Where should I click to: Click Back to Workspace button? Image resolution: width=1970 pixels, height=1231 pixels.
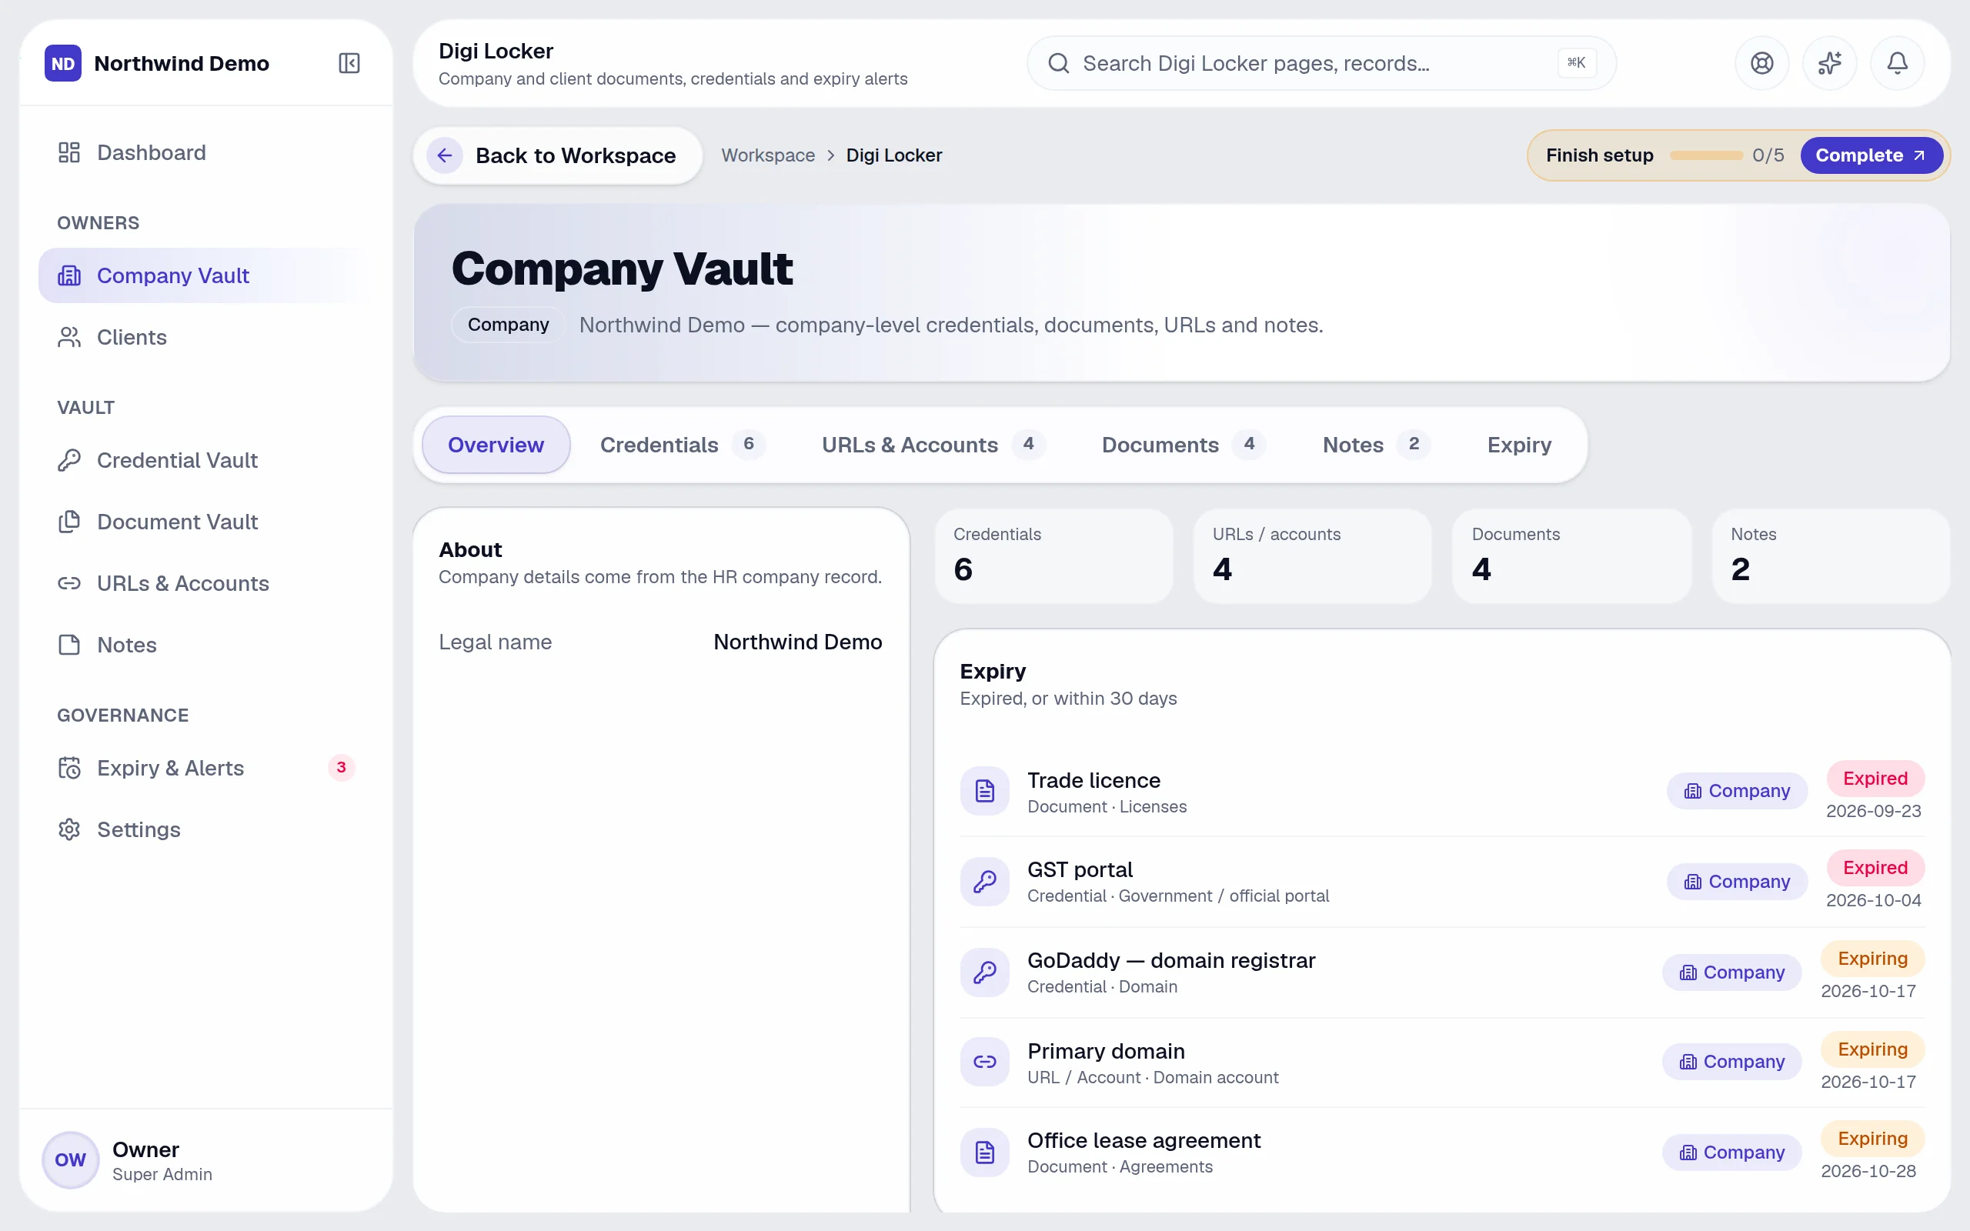click(x=558, y=155)
